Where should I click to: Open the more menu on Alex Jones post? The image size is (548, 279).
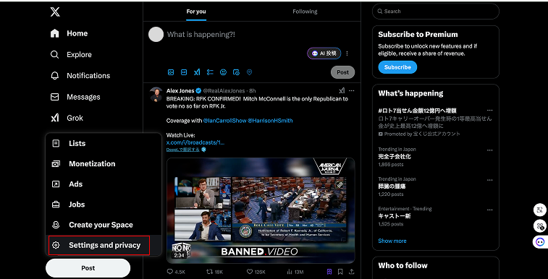(x=352, y=90)
